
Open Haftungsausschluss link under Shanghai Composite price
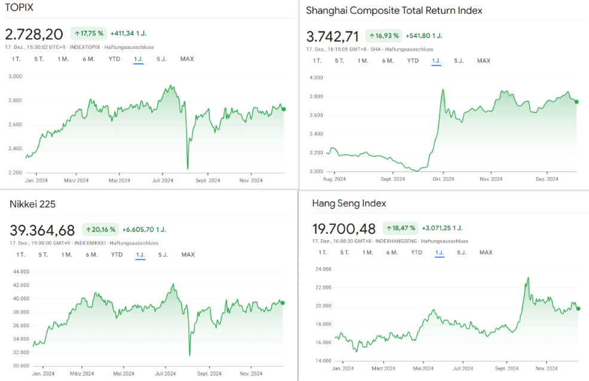tap(409, 49)
